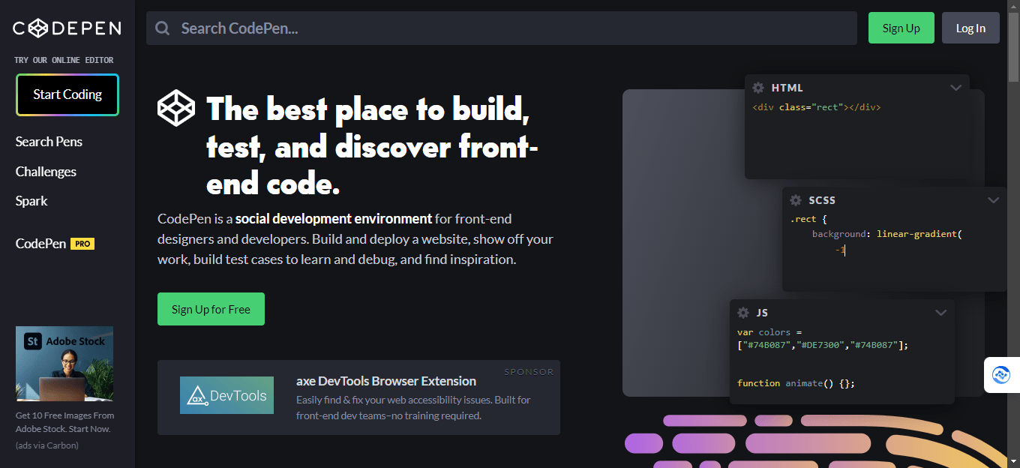
Task: Click the axe DevTools sponsor logo
Action: [226, 395]
